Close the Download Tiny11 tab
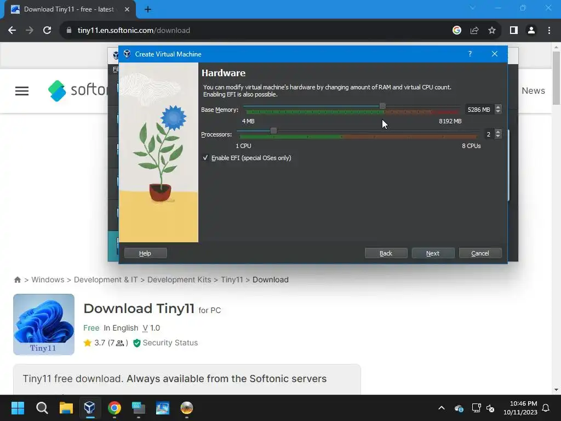 click(x=127, y=9)
